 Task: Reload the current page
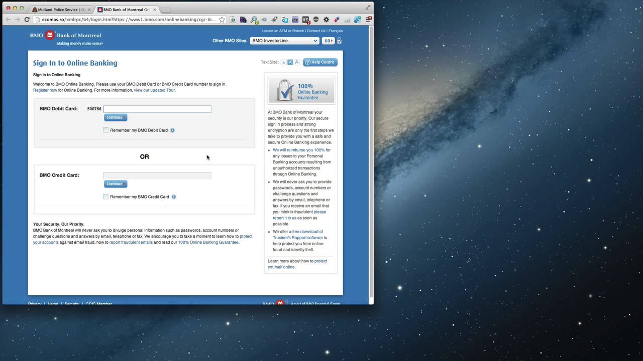pos(27,20)
